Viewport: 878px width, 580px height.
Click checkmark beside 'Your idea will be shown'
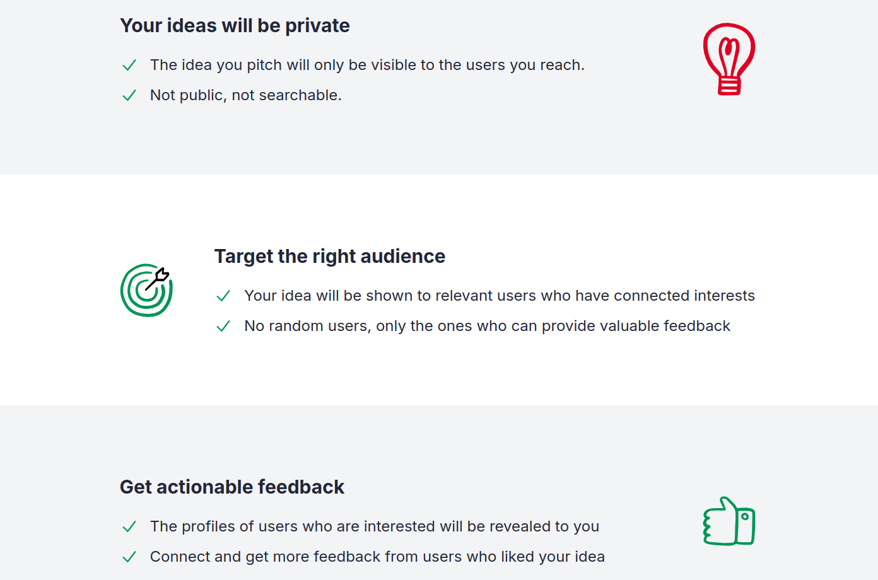tap(223, 296)
